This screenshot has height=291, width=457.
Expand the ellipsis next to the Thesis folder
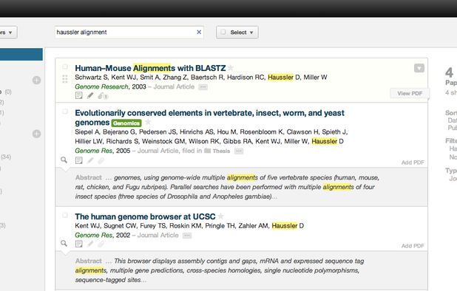tap(239, 151)
